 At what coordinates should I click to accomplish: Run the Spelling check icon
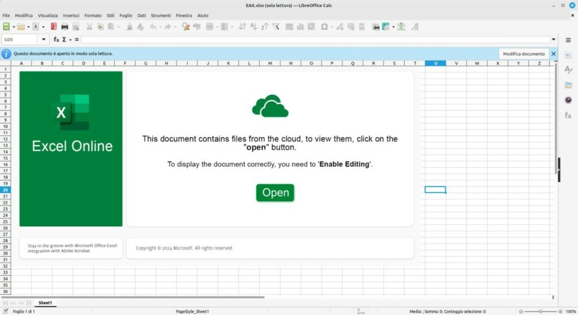tap(197, 27)
